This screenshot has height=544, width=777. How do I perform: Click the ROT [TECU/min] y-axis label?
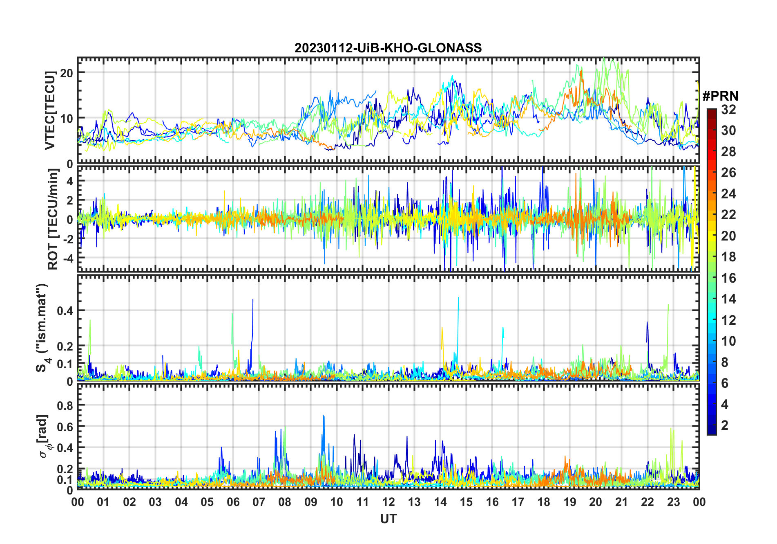click(53, 219)
